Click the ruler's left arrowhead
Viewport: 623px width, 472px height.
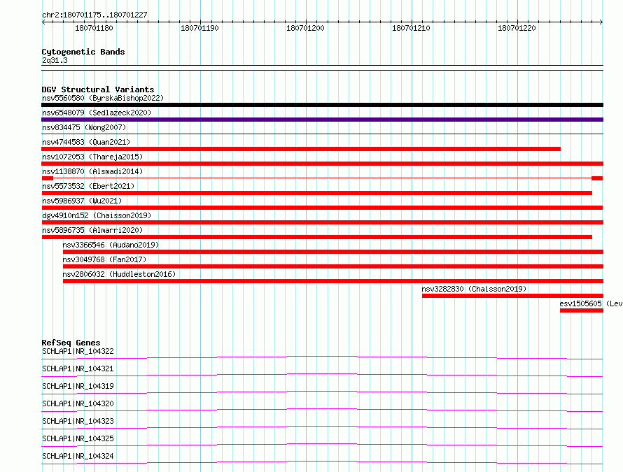tap(43, 22)
